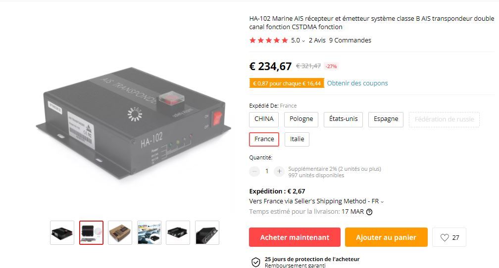This screenshot has width=499, height=268.
Task: Expand the 5.0 rating dropdown arrow
Action: (303, 41)
